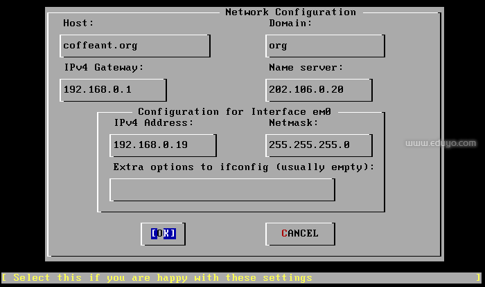Focus the IPv4 Gateway field showing 192.168.0.1
Screen dimensions: 485x287
tap(114, 90)
